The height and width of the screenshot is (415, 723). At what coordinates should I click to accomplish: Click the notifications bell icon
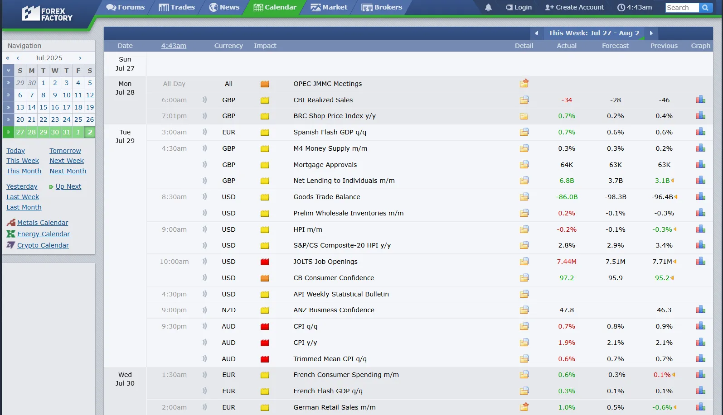(488, 8)
